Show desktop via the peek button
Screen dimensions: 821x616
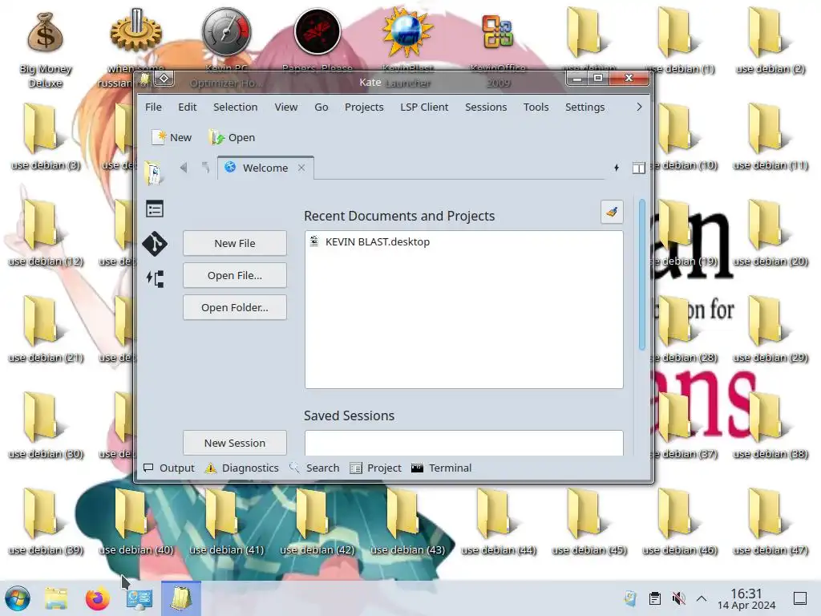(x=800, y=598)
